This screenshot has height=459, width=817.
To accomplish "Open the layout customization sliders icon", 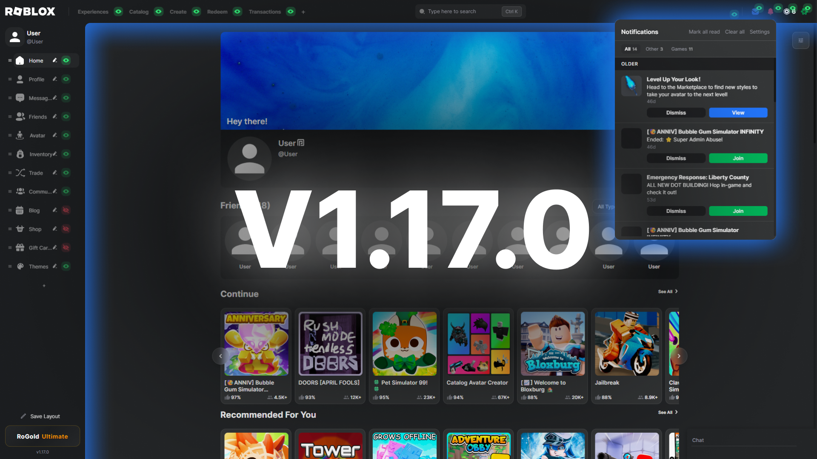I will 800,41.
